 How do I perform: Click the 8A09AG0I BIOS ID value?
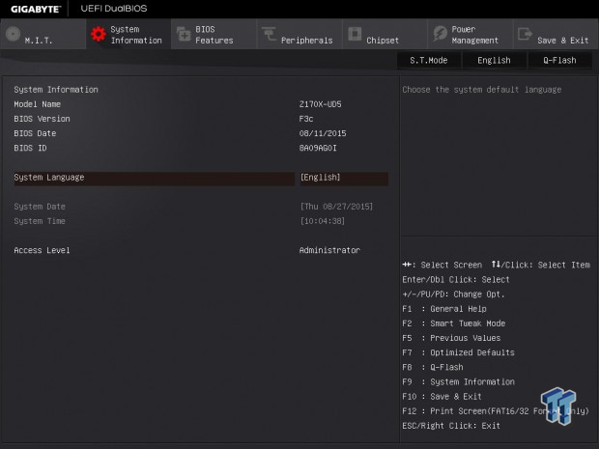318,148
